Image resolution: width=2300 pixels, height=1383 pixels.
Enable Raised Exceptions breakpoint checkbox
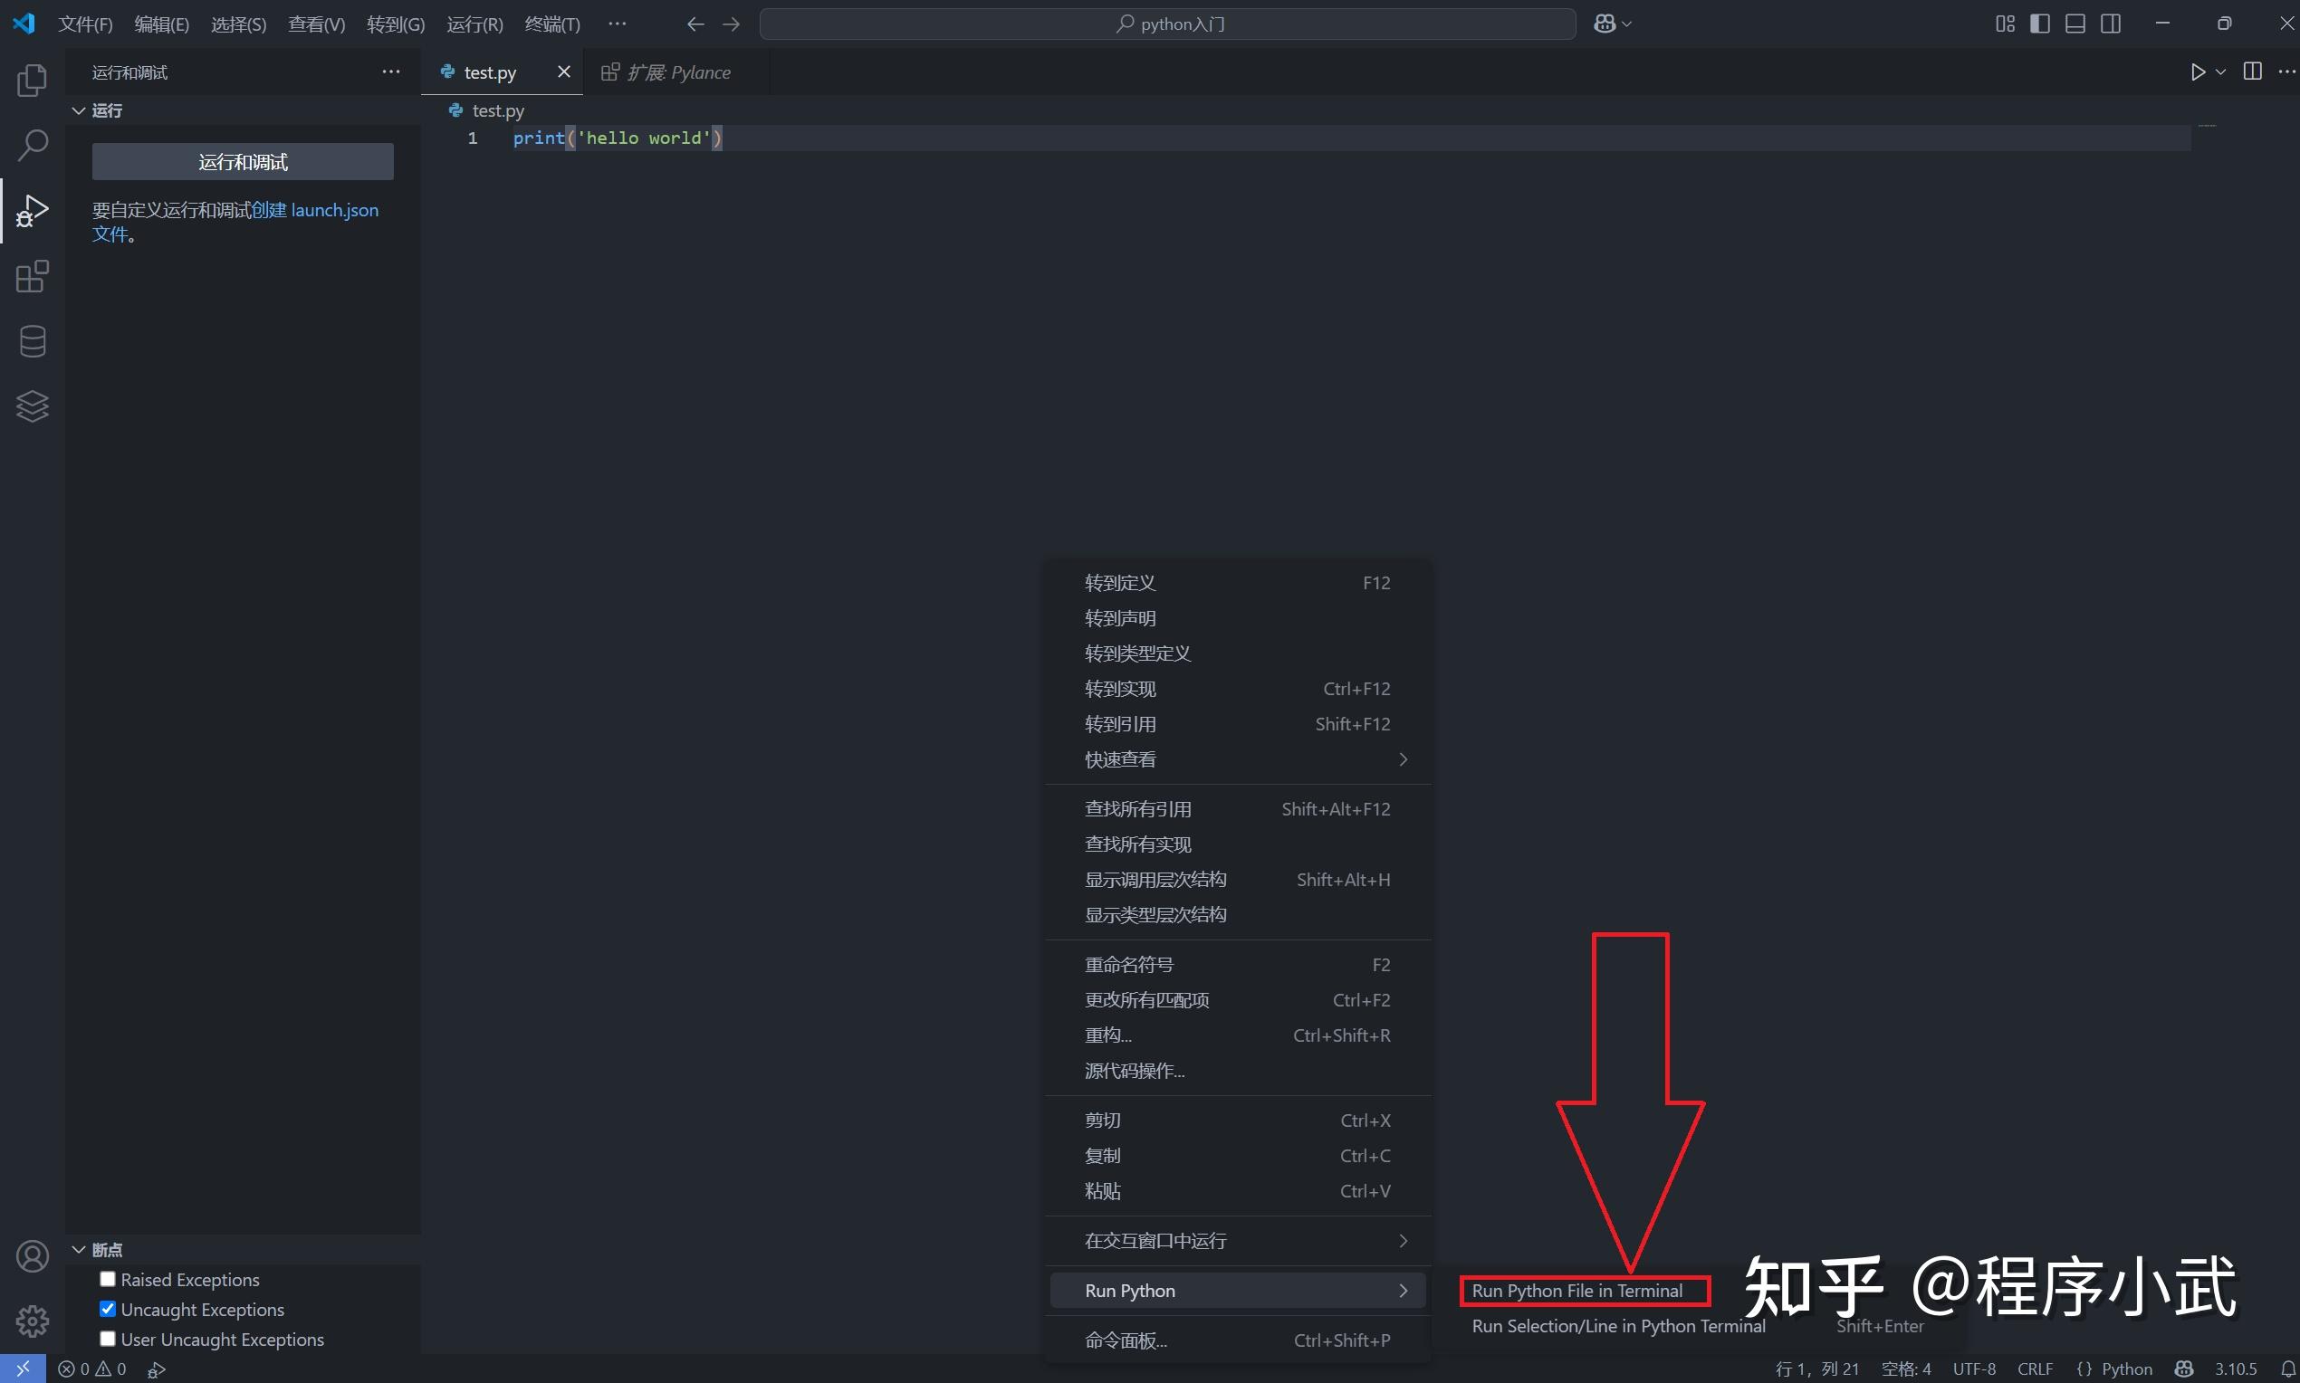click(108, 1280)
